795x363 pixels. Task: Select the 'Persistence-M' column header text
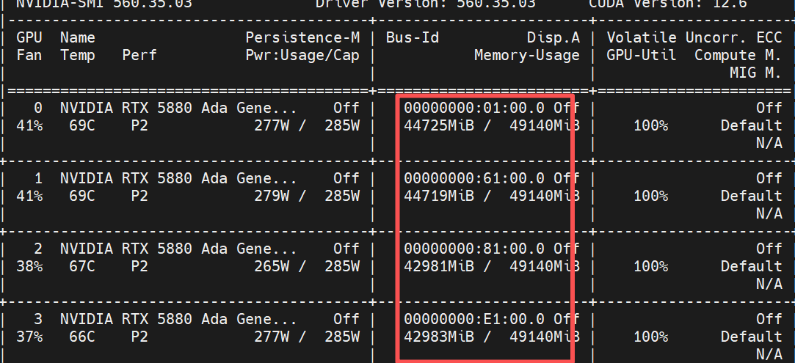(x=302, y=38)
